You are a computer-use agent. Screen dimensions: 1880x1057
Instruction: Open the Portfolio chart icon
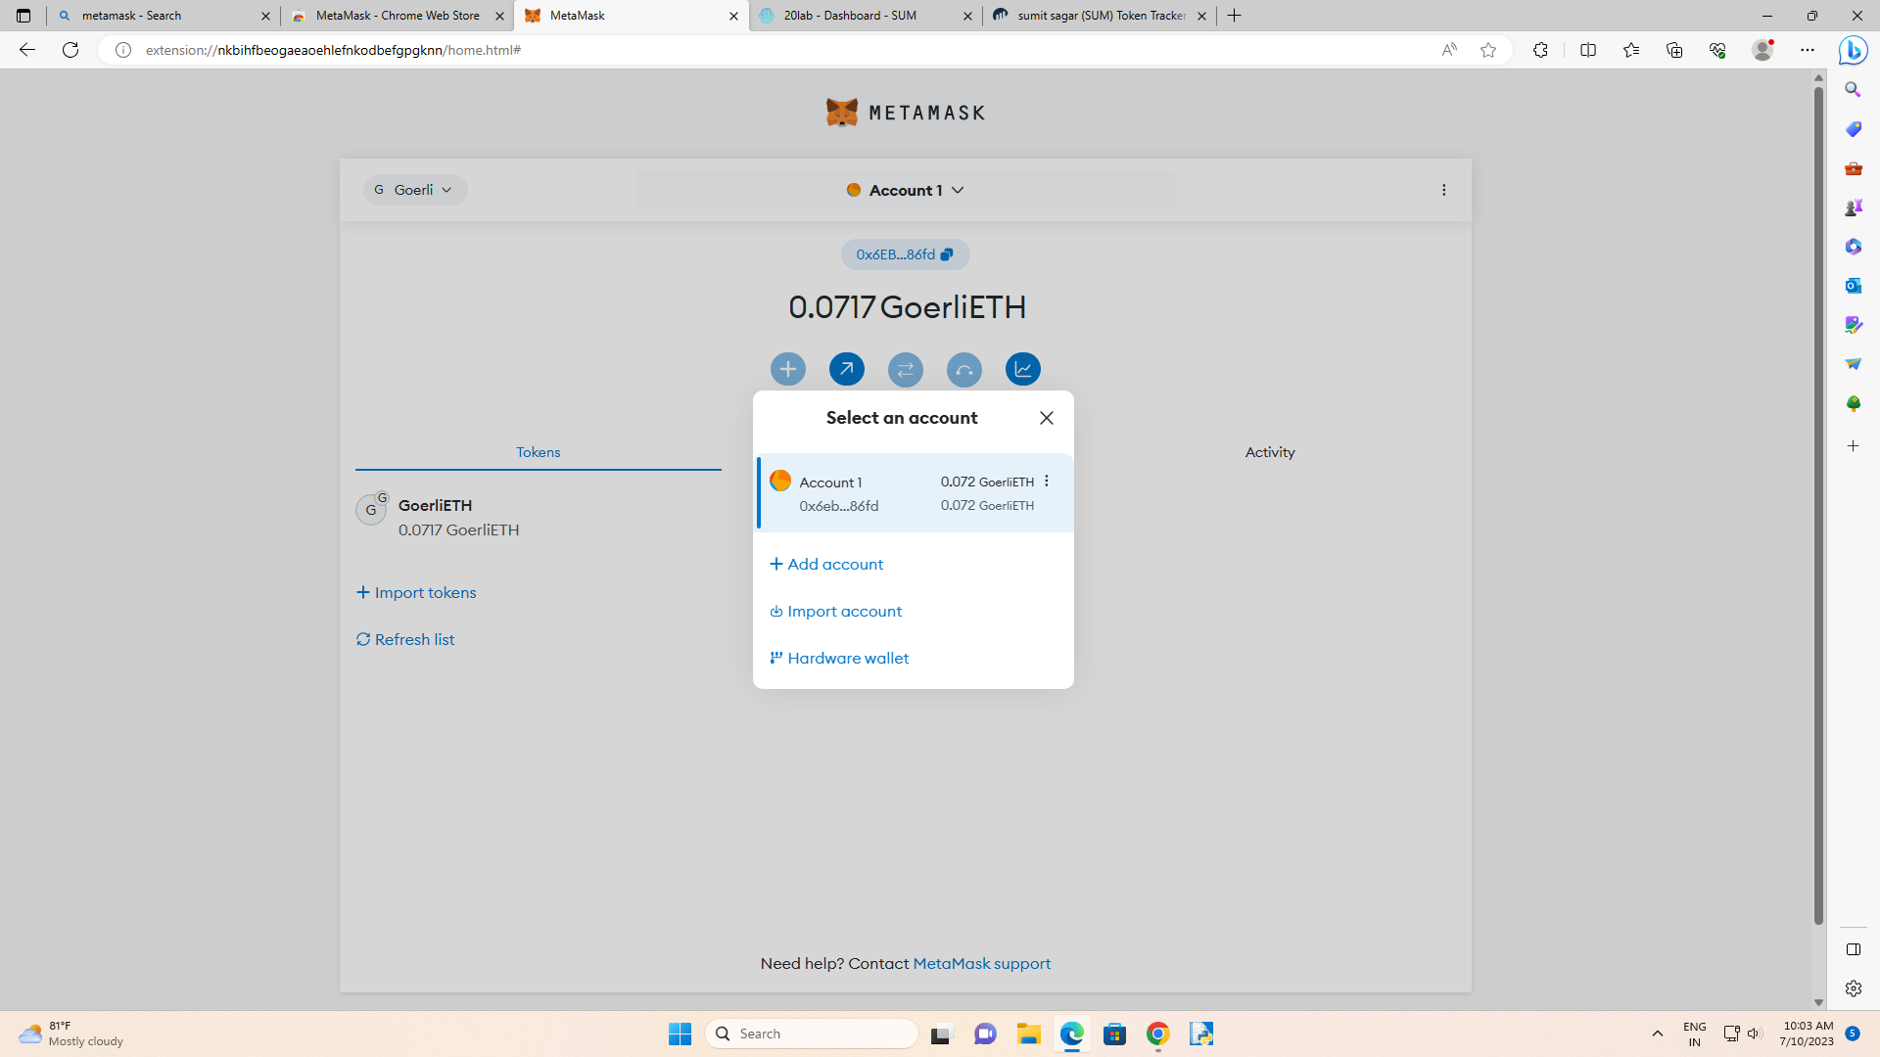tap(1022, 369)
